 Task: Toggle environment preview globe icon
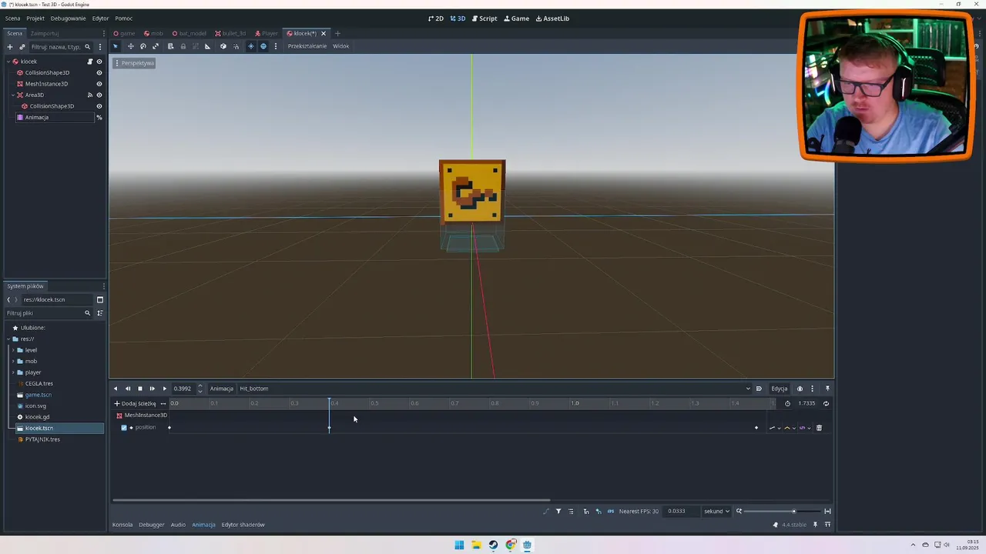(x=263, y=46)
